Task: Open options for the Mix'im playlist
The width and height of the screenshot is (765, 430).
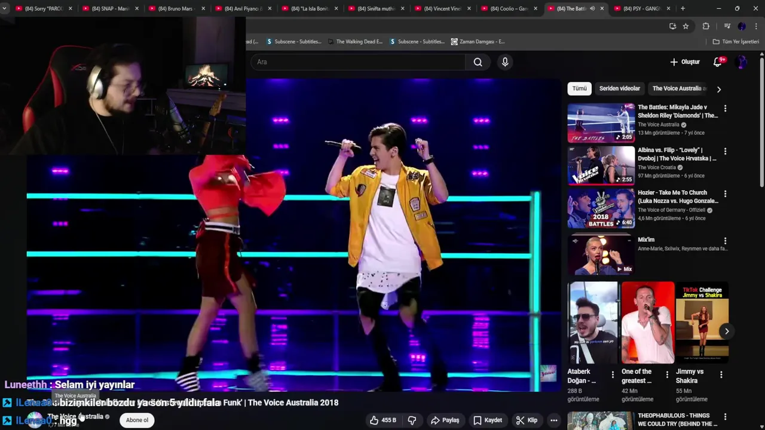Action: (x=725, y=241)
